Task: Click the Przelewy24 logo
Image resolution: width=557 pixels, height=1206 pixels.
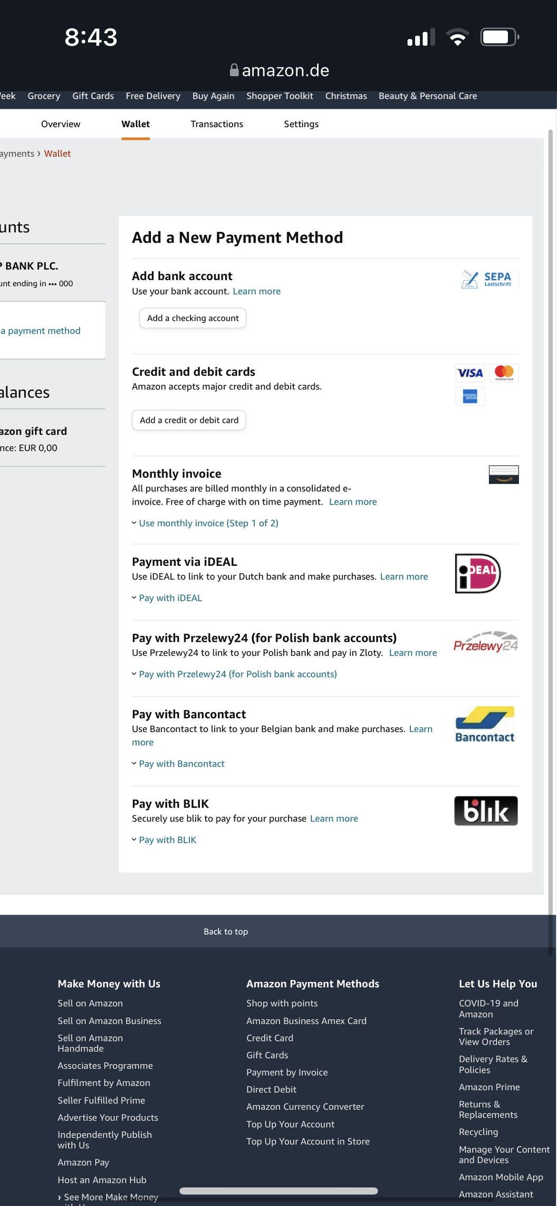Action: tap(486, 642)
